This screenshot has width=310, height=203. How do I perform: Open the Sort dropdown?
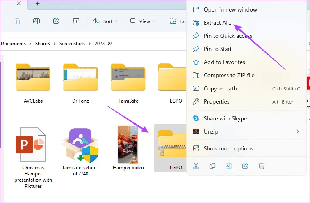point(105,21)
